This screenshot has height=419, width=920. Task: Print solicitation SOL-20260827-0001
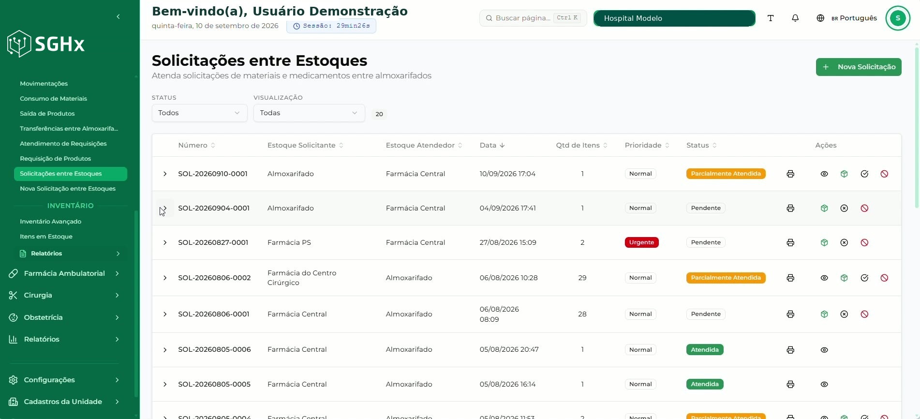790,242
